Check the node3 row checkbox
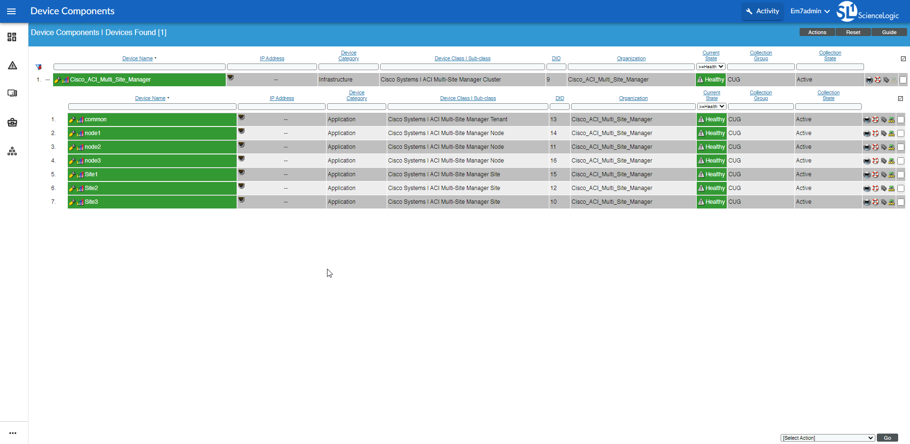This screenshot has width=910, height=444. click(x=901, y=161)
